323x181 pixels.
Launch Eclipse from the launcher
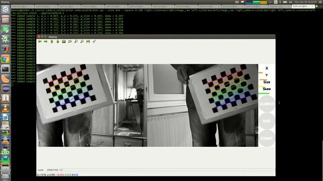(x=6, y=89)
